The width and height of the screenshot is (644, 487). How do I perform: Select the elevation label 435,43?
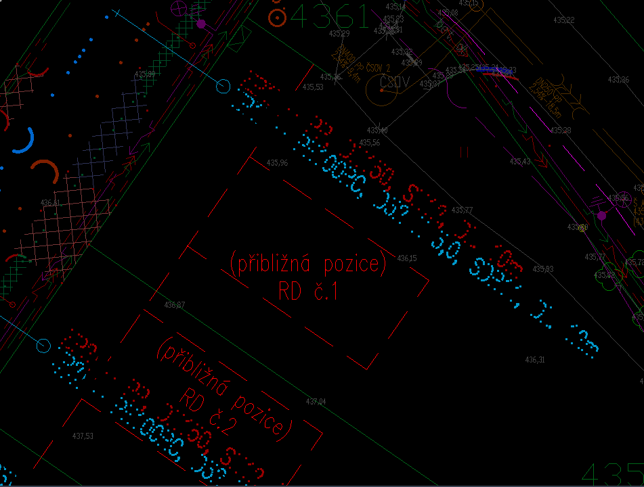(x=520, y=162)
